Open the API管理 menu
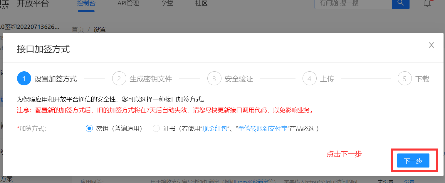The width and height of the screenshot is (445, 183). (128, 4)
